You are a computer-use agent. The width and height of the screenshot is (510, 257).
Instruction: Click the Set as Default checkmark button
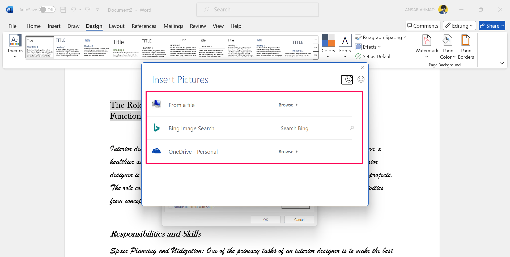[374, 56]
